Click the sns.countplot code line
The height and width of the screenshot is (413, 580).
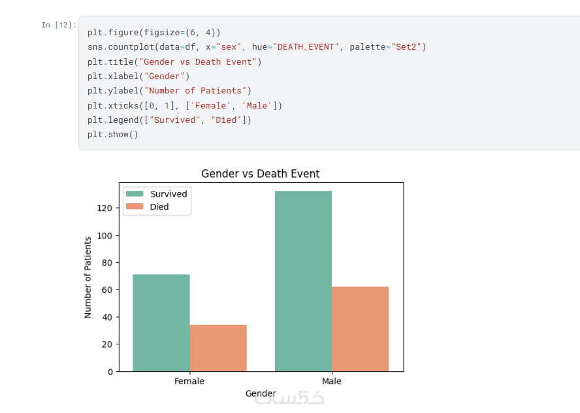(256, 47)
